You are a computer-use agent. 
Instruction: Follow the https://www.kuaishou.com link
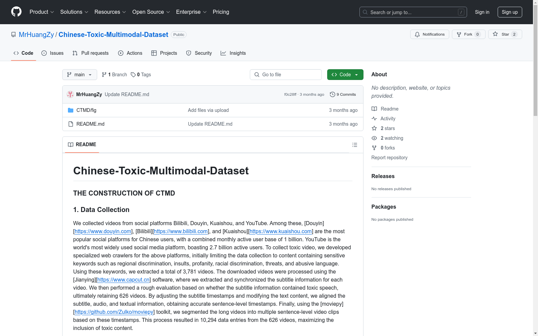point(281,231)
